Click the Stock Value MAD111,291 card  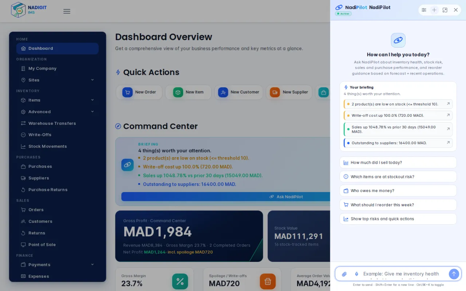(299, 236)
